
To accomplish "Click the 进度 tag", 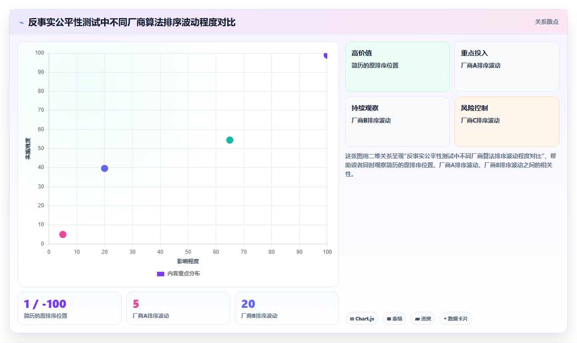I will (x=423, y=319).
